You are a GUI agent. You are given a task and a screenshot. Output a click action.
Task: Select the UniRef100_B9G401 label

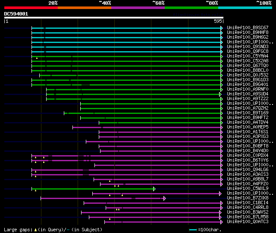click(248, 85)
